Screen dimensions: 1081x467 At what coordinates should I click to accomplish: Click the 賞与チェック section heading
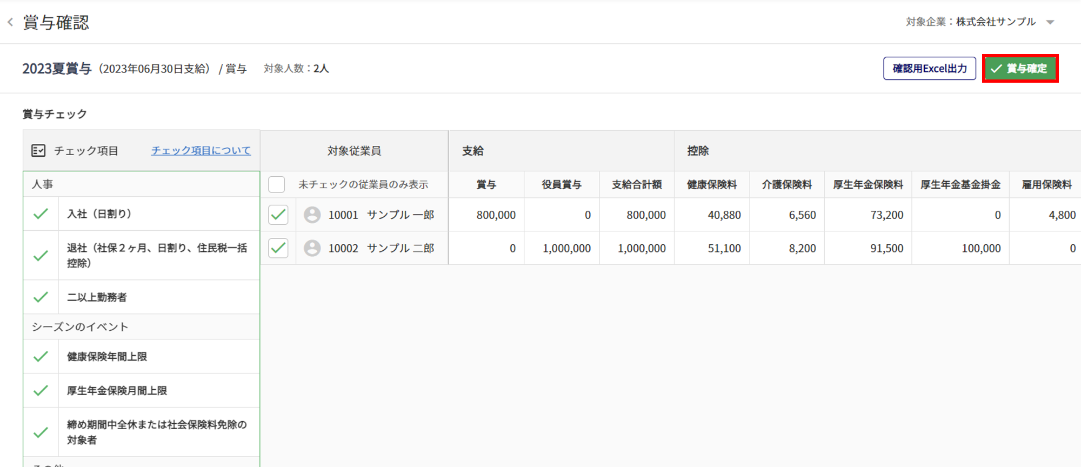pyautogui.click(x=55, y=114)
